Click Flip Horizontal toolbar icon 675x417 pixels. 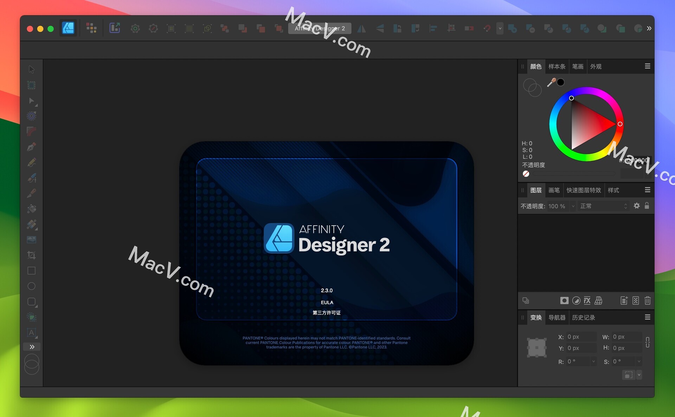pos(361,28)
